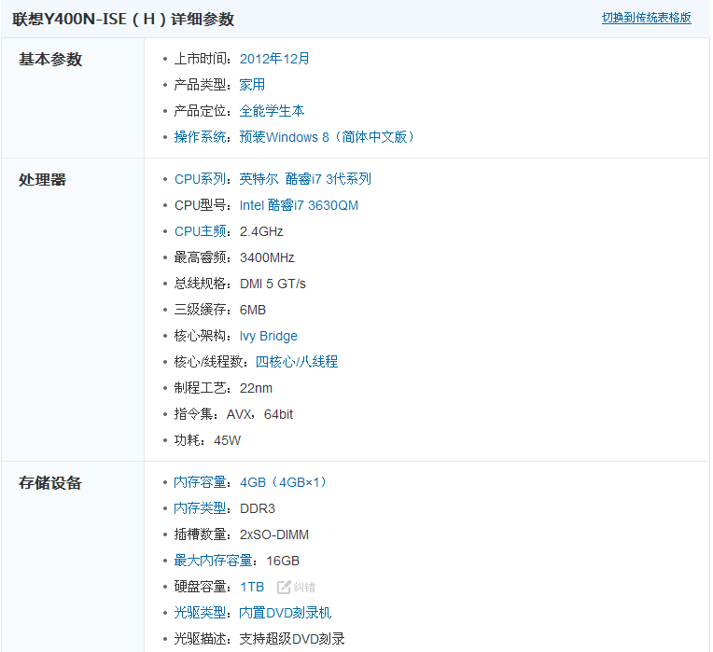Click the 功耗 label

click(x=187, y=440)
